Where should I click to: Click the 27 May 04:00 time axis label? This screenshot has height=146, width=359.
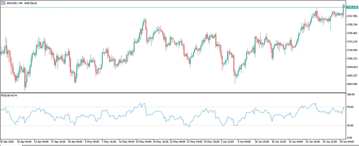point(195,141)
